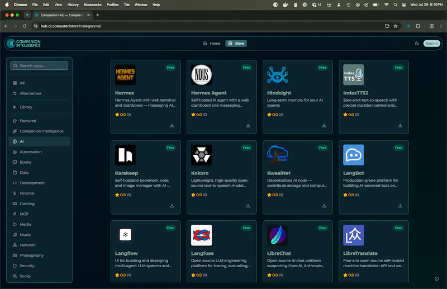Open the Music category

pyautogui.click(x=39, y=235)
